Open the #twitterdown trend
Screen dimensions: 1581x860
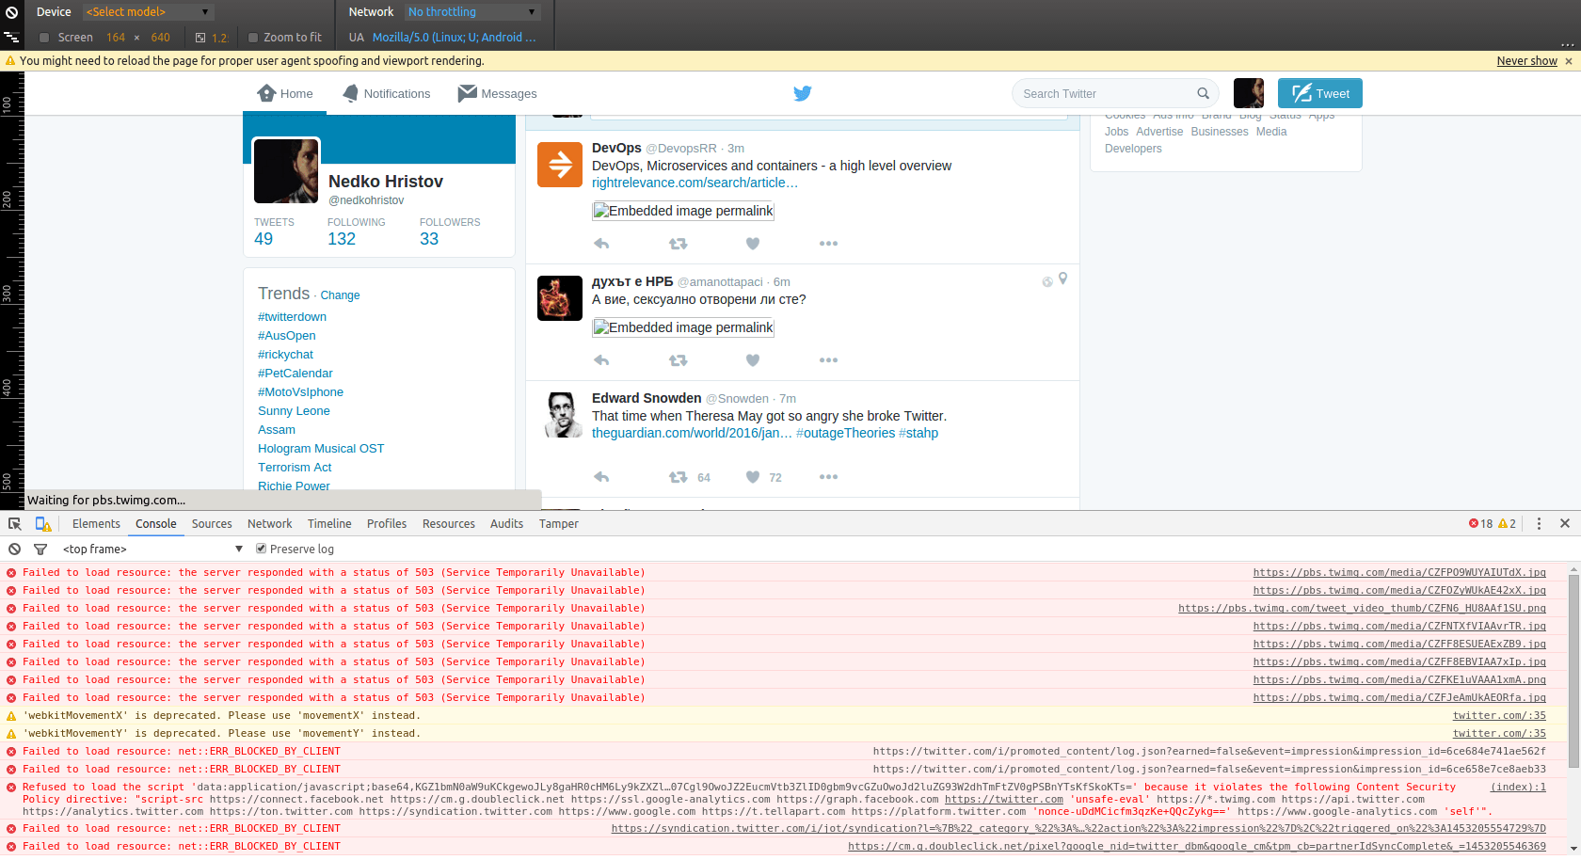(x=292, y=317)
